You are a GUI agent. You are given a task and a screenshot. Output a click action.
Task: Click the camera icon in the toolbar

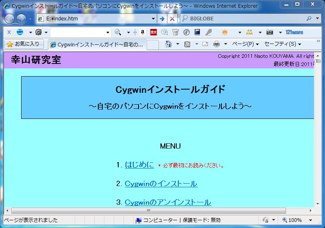[270, 32]
